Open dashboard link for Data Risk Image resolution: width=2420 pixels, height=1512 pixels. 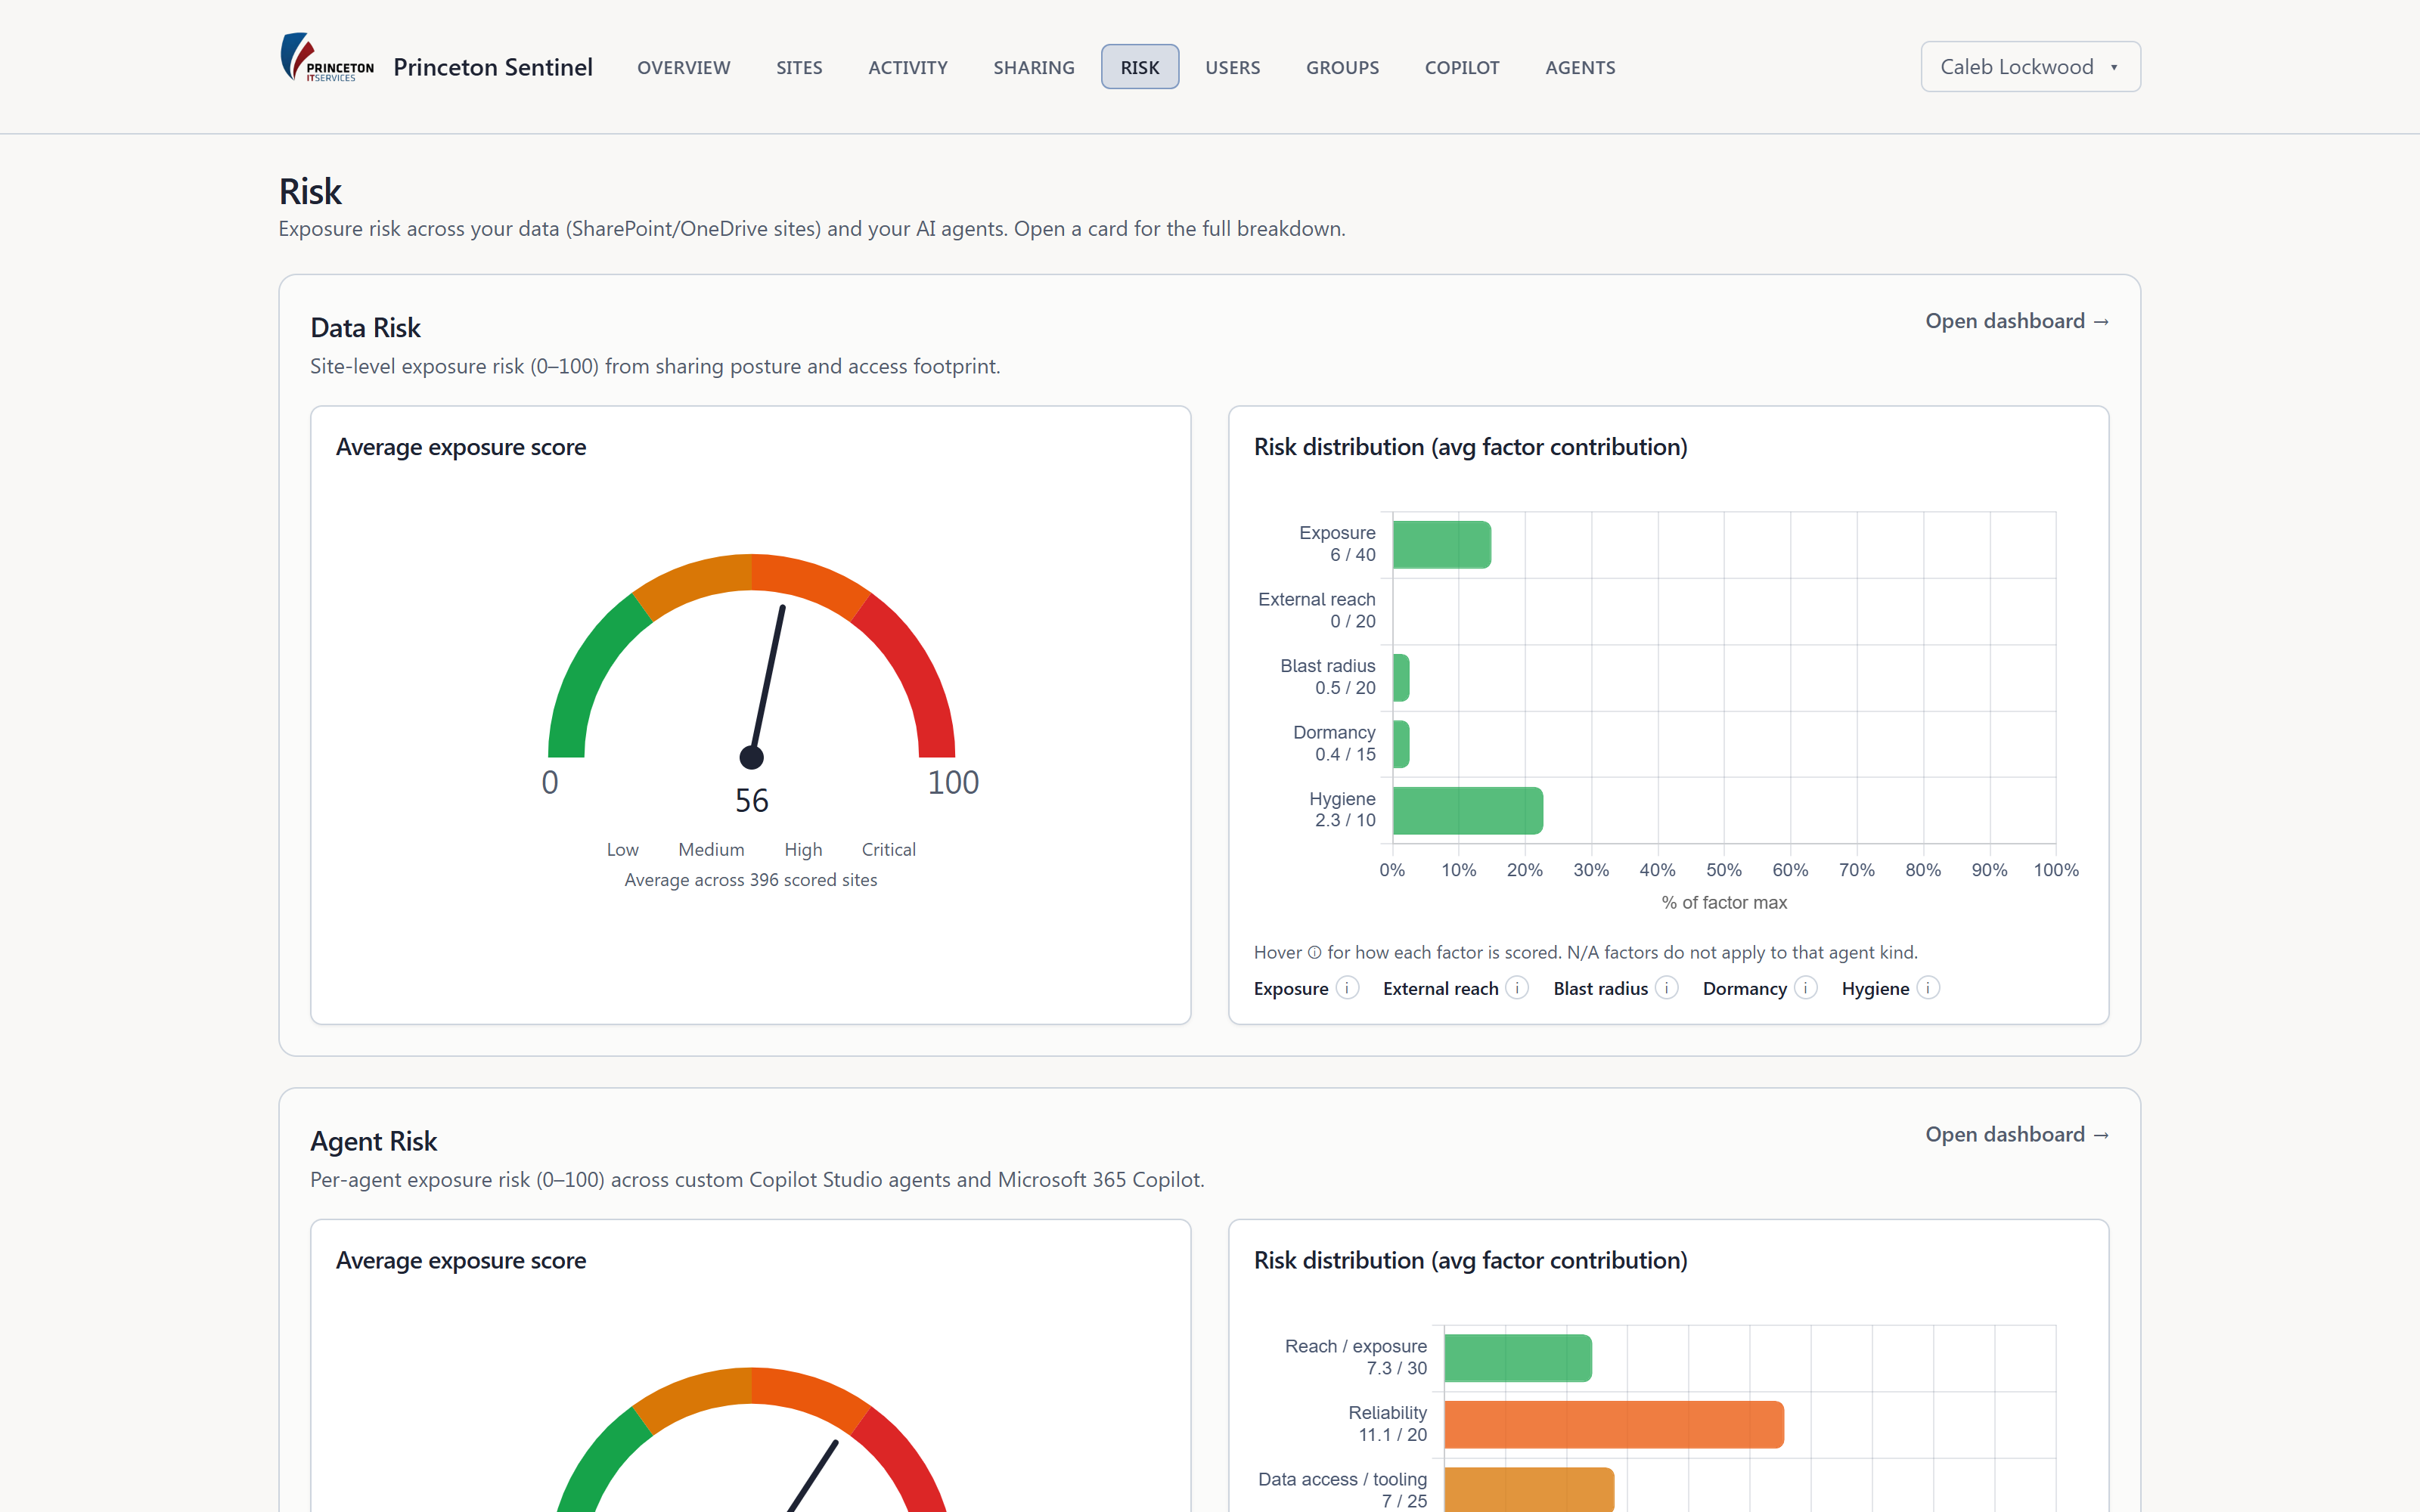point(2017,321)
